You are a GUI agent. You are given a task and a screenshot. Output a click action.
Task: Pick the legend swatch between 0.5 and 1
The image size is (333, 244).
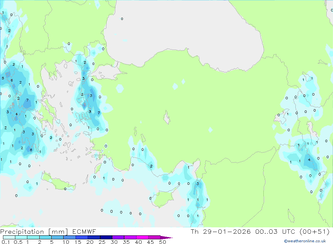pyautogui.click(x=21, y=237)
